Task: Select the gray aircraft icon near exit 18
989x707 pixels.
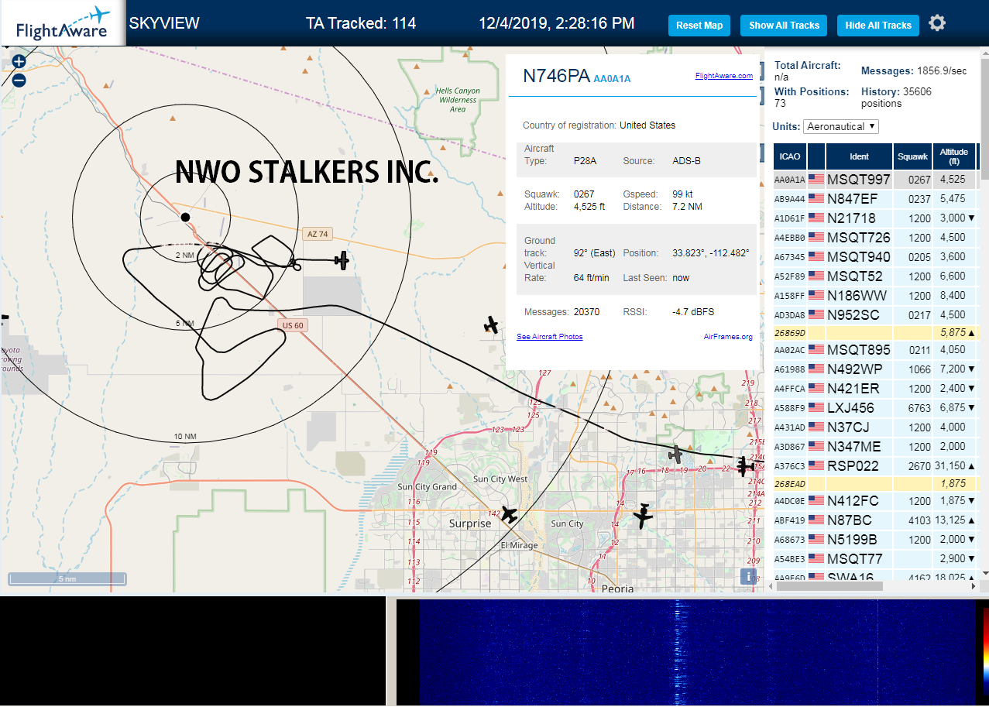Action: click(676, 455)
